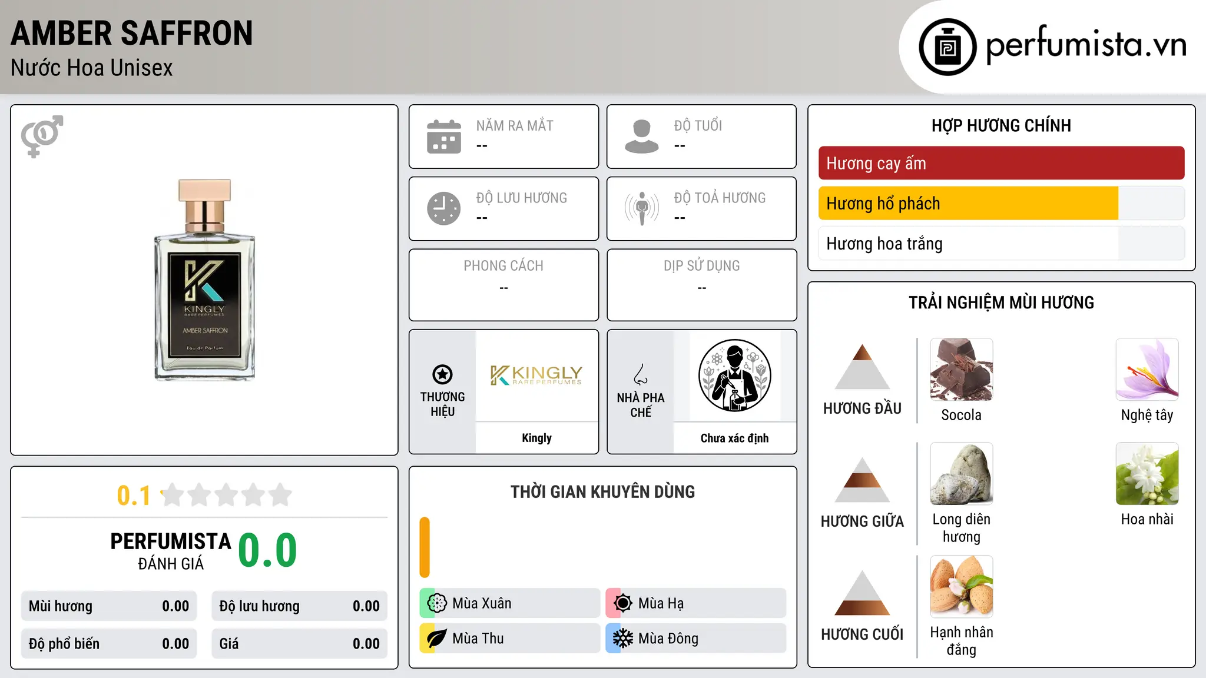Select the Hạnh nhân đắng note thumbnail
The height and width of the screenshot is (678, 1206).
(x=962, y=587)
